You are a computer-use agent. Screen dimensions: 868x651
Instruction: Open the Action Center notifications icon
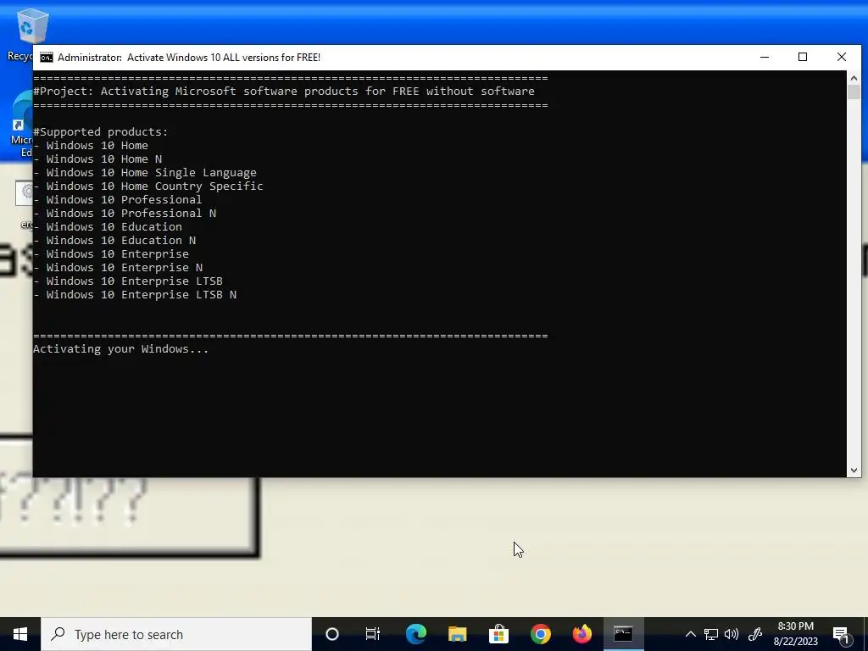[841, 634]
